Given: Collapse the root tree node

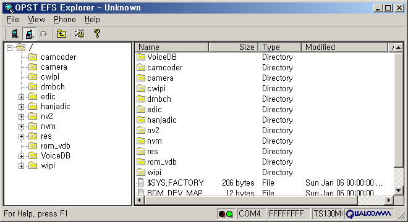Looking at the screenshot, I should 10,47.
